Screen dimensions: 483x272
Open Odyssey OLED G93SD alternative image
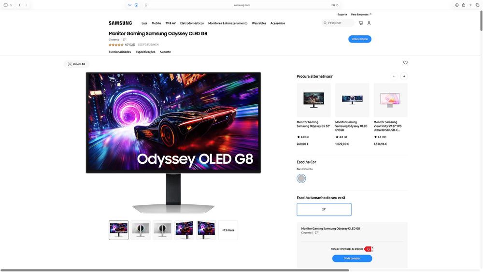pyautogui.click(x=352, y=100)
